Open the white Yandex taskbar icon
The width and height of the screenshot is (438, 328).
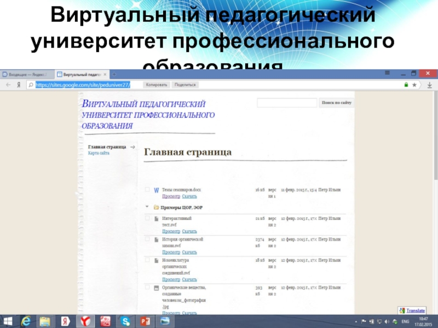click(x=65, y=321)
